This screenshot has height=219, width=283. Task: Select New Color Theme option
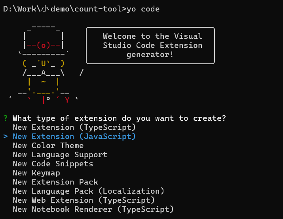(48, 145)
